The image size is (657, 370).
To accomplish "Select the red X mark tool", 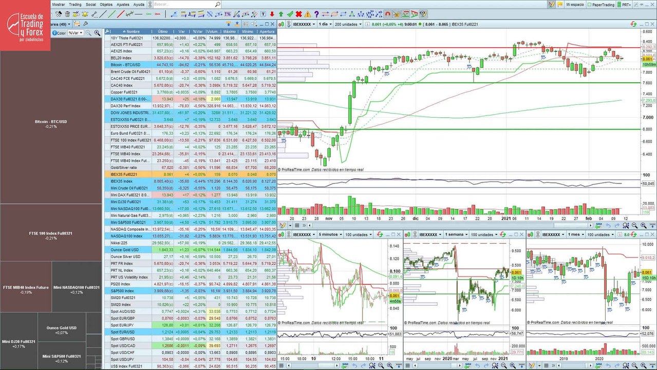I will click(298, 14).
